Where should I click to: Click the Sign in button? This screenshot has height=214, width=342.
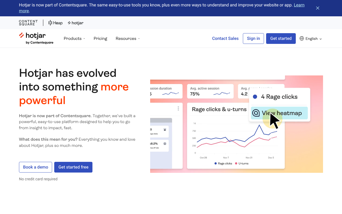[x=253, y=39]
